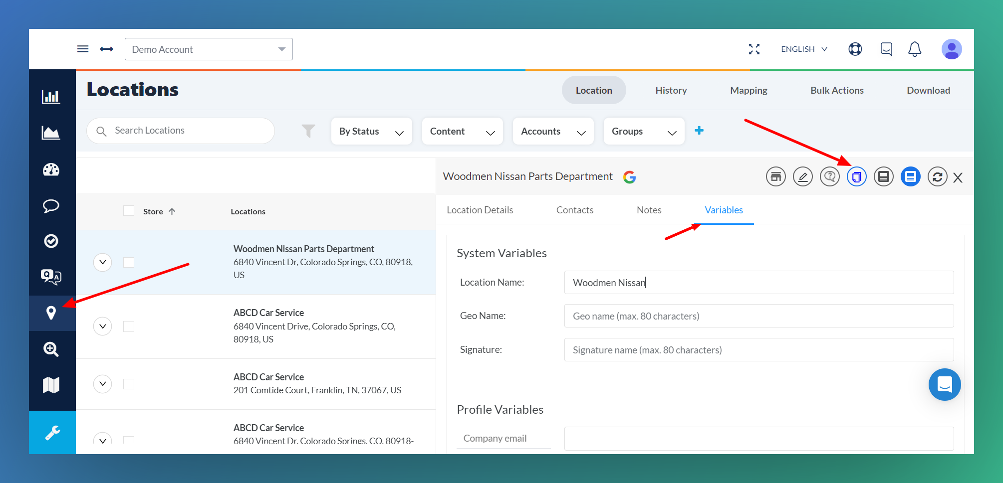The height and width of the screenshot is (483, 1003).
Task: Open the By Status filter dropdown
Action: (x=372, y=131)
